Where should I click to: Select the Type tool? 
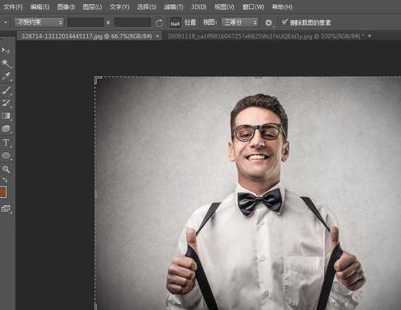pos(6,142)
